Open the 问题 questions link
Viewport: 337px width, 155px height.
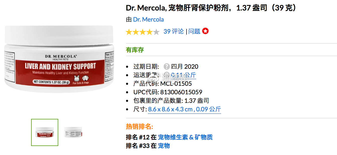(x=194, y=31)
